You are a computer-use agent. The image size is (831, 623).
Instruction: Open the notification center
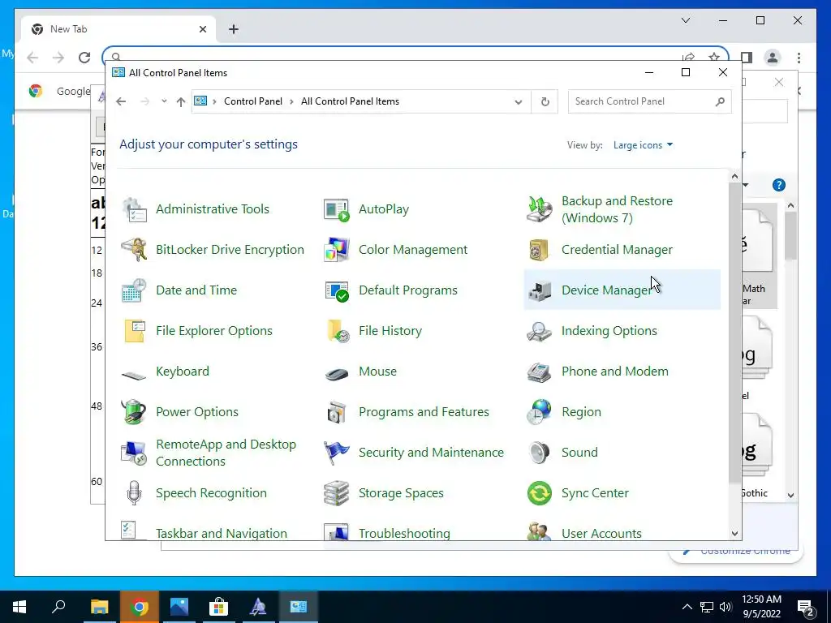click(x=806, y=607)
